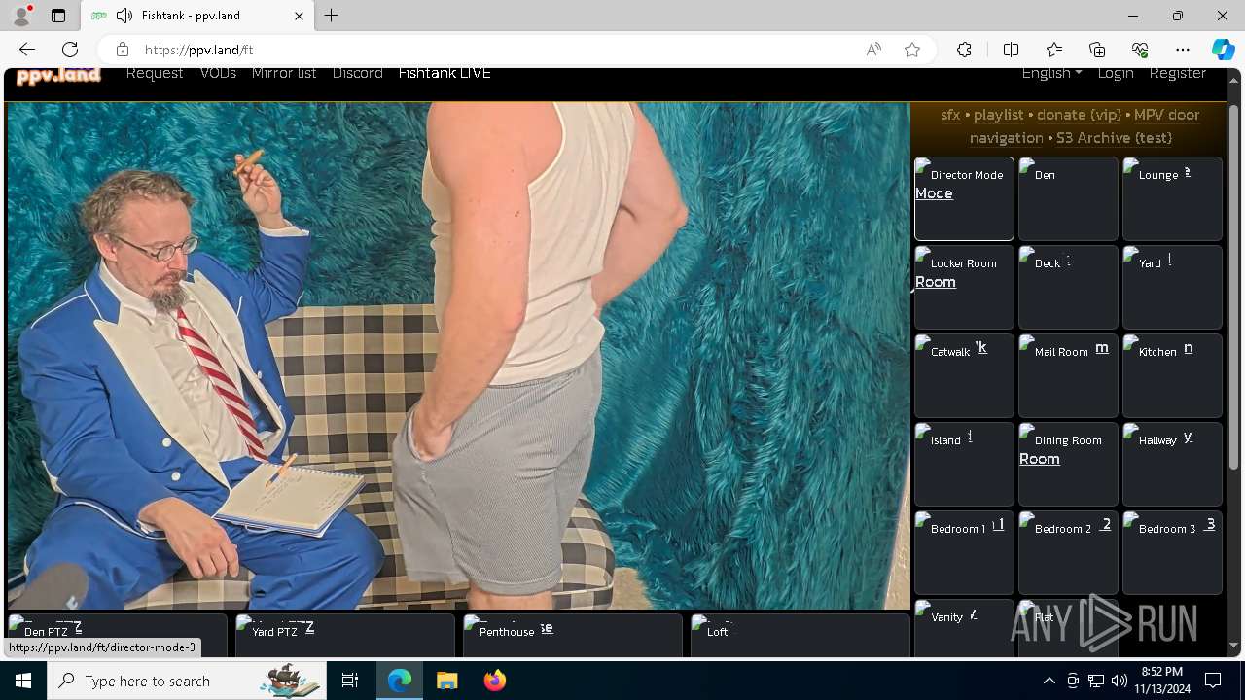Select the Island camera
This screenshot has height=700, width=1245.
tap(964, 464)
